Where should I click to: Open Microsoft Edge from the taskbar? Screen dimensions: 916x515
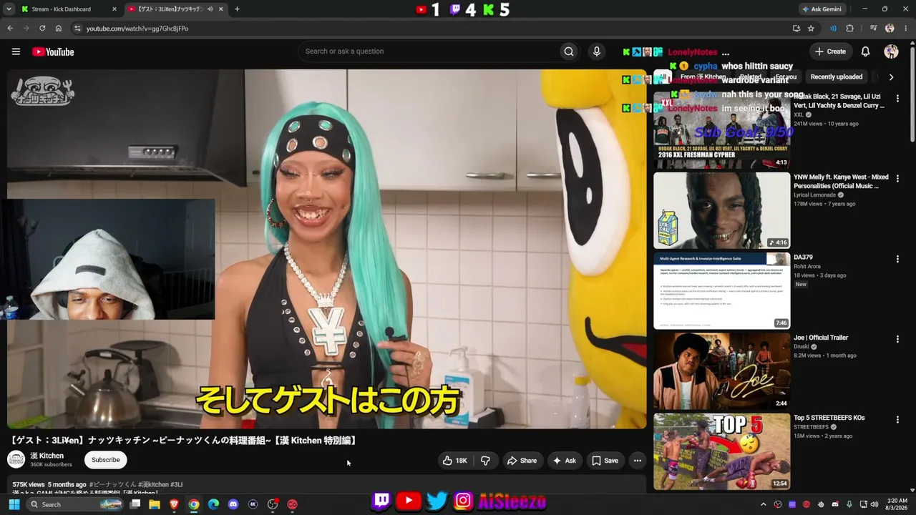pyautogui.click(x=213, y=504)
